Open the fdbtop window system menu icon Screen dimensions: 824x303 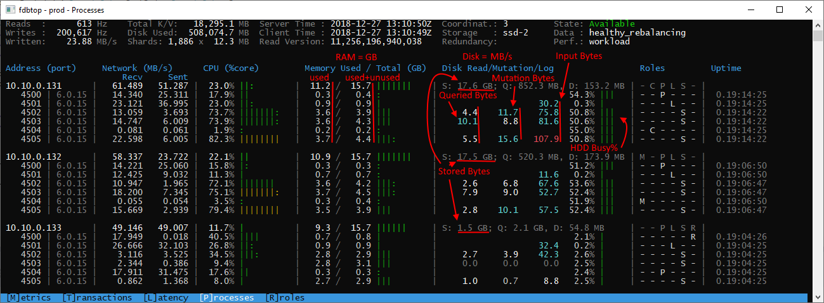[10, 10]
